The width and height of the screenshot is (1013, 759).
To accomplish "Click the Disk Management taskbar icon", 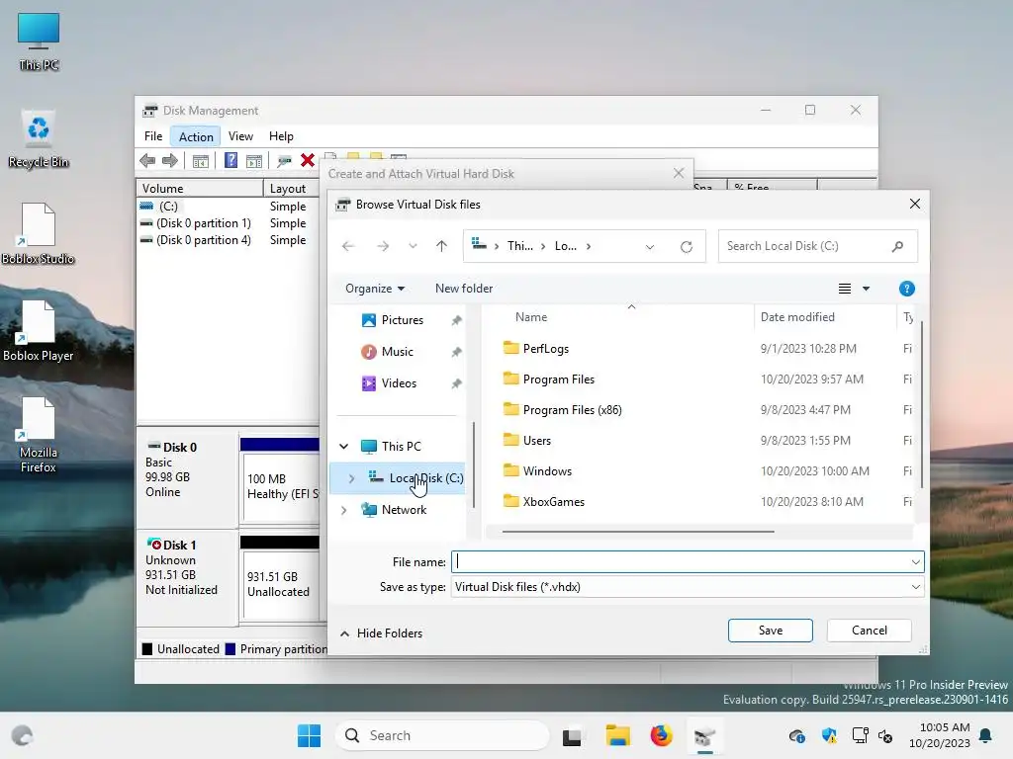I will [704, 735].
